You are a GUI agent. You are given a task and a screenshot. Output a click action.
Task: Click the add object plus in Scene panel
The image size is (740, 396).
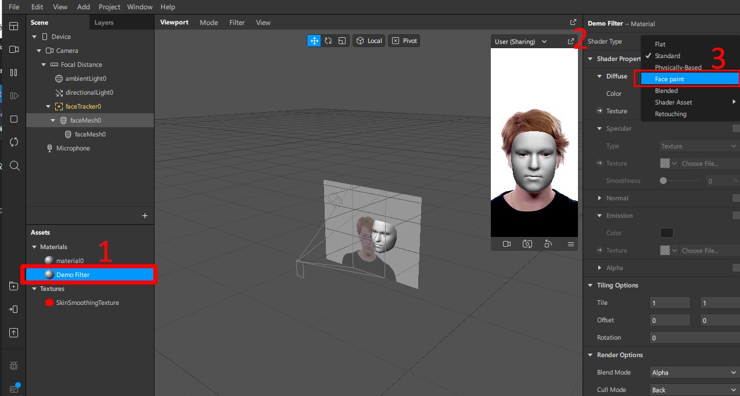[145, 215]
